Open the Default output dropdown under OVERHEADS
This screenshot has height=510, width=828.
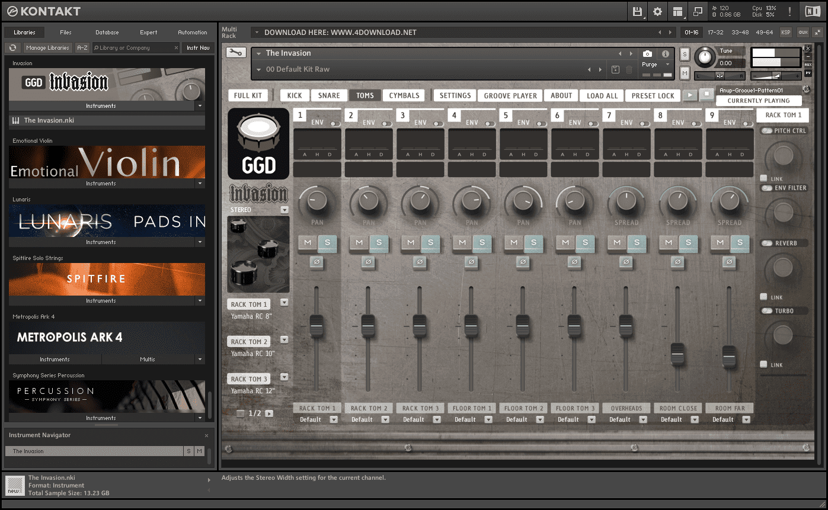point(643,419)
